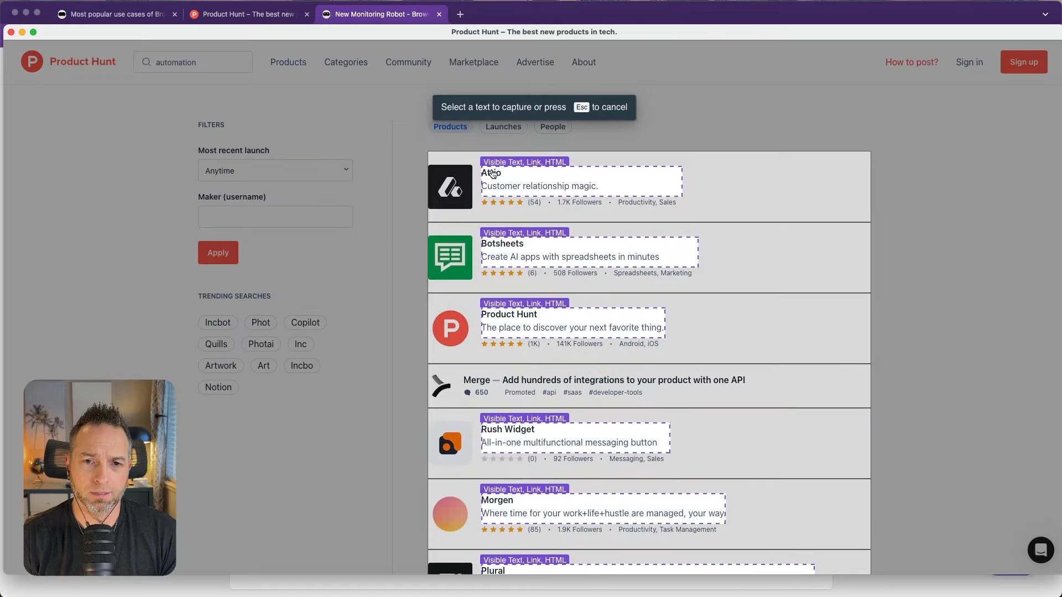Select the 'New Monitoring Robot' browser tab
The image size is (1062, 597).
[x=382, y=14]
